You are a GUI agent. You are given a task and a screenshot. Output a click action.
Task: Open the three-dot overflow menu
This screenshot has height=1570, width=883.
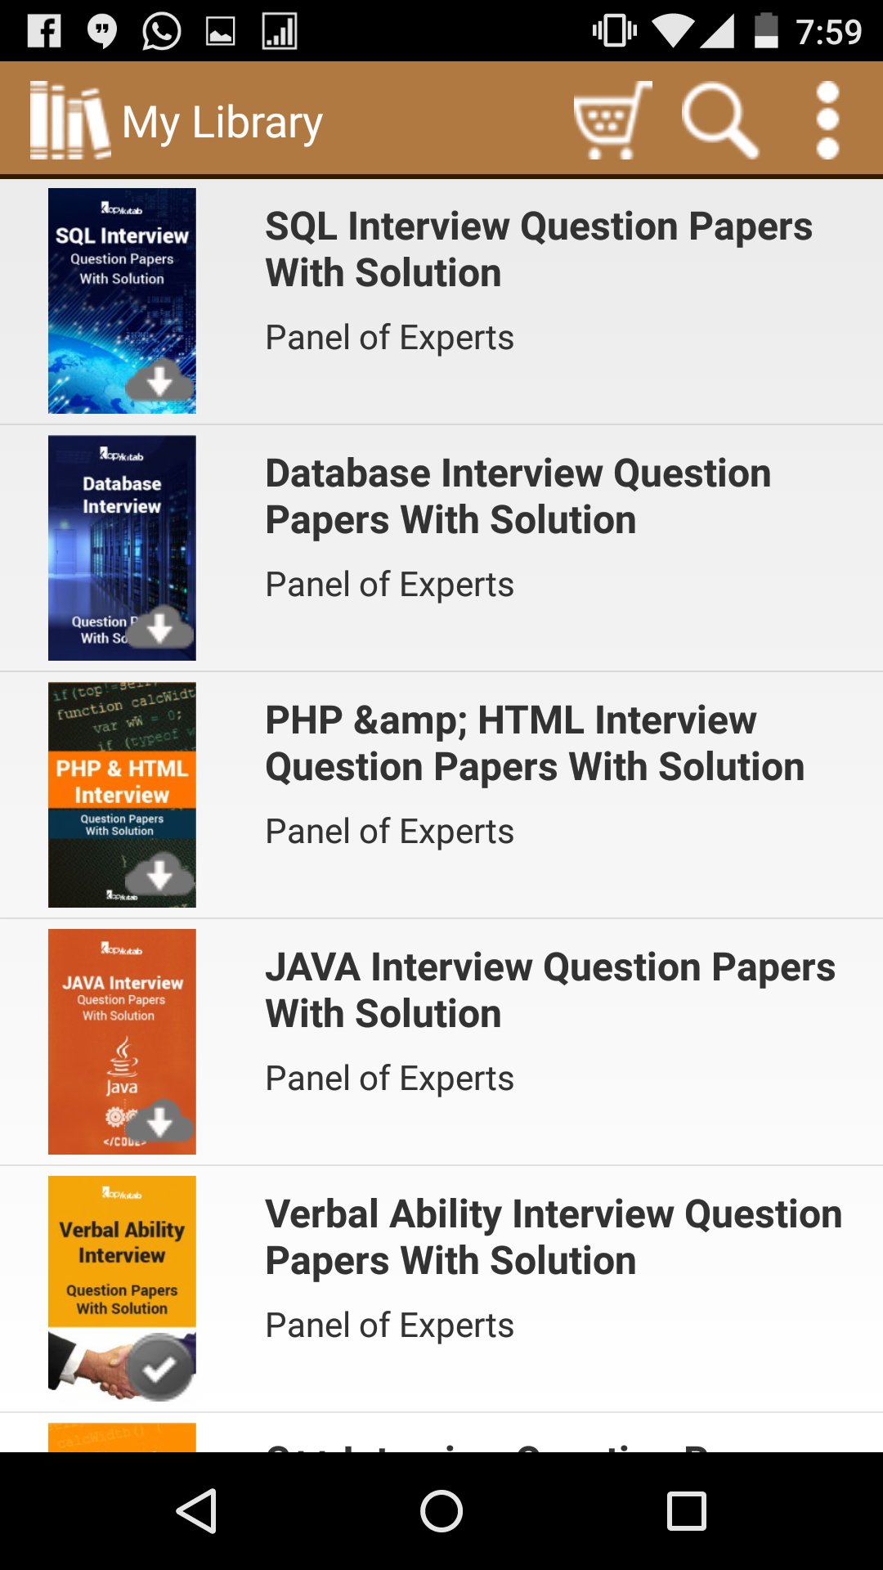coord(827,120)
